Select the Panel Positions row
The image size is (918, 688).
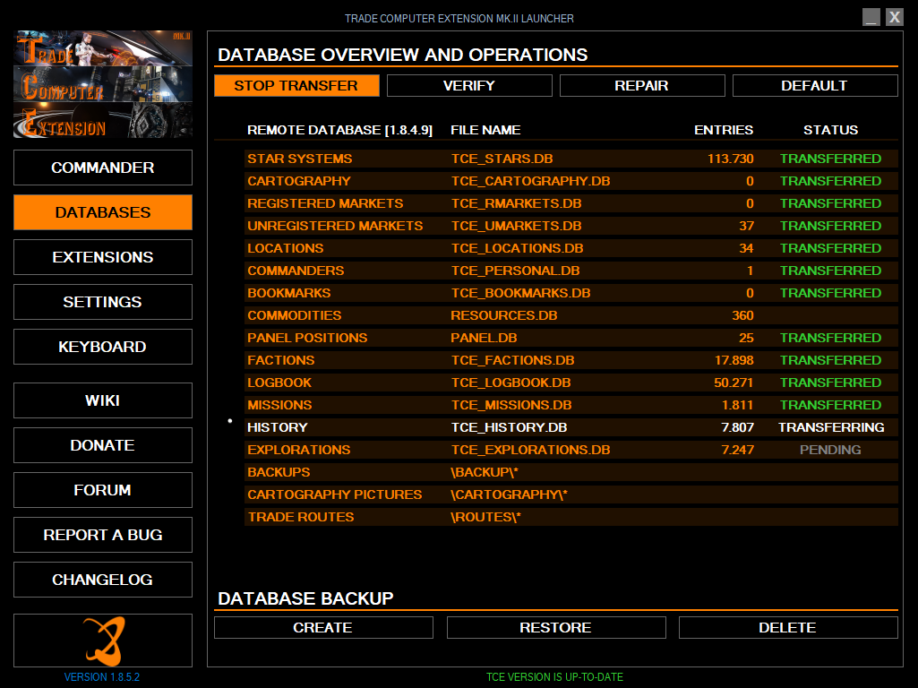[571, 338]
